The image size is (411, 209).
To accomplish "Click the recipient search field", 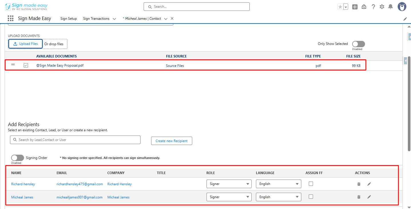I will (75, 140).
